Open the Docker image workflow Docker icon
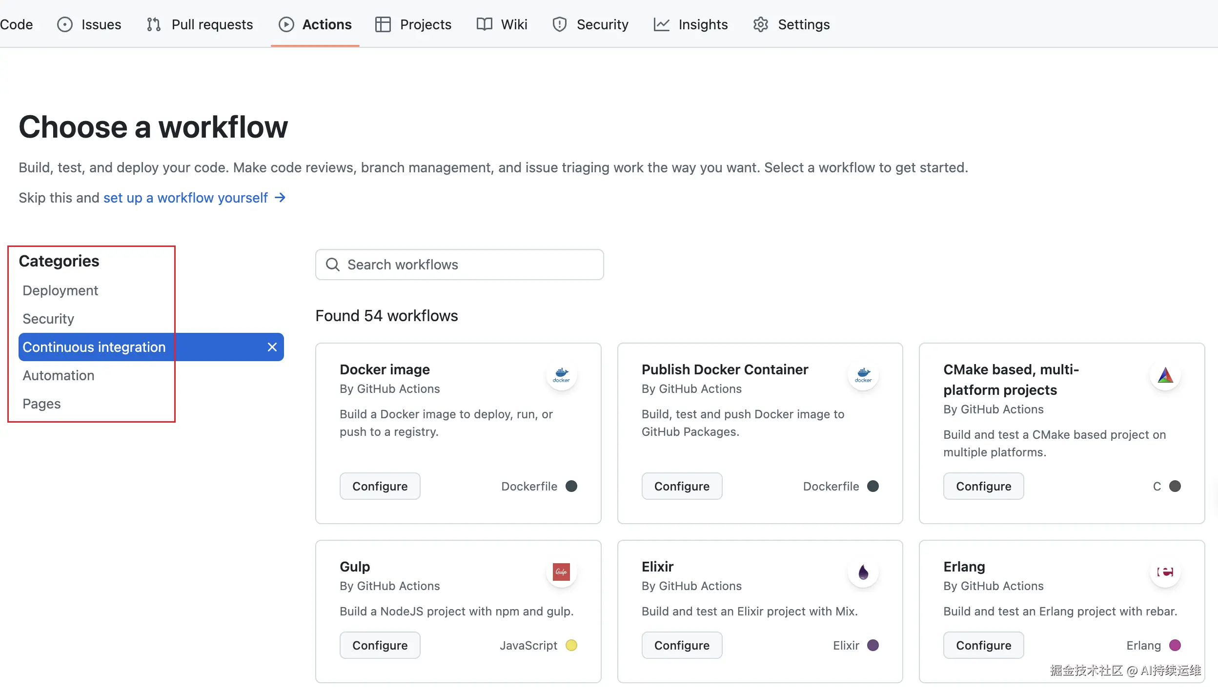 pos(561,375)
